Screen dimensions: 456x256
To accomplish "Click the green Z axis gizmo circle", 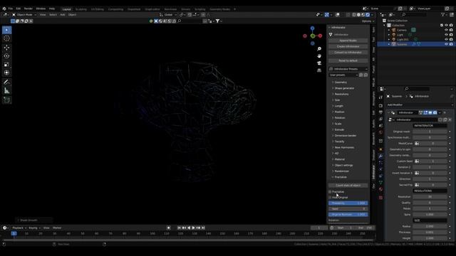I will (313, 36).
